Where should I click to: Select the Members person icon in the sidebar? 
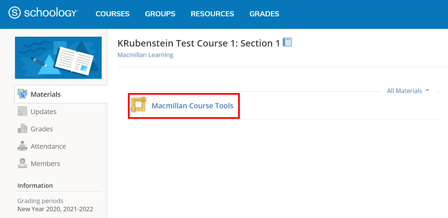click(x=22, y=163)
